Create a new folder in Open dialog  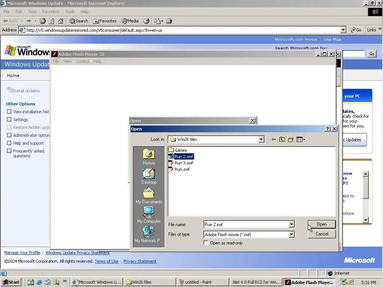(291, 140)
